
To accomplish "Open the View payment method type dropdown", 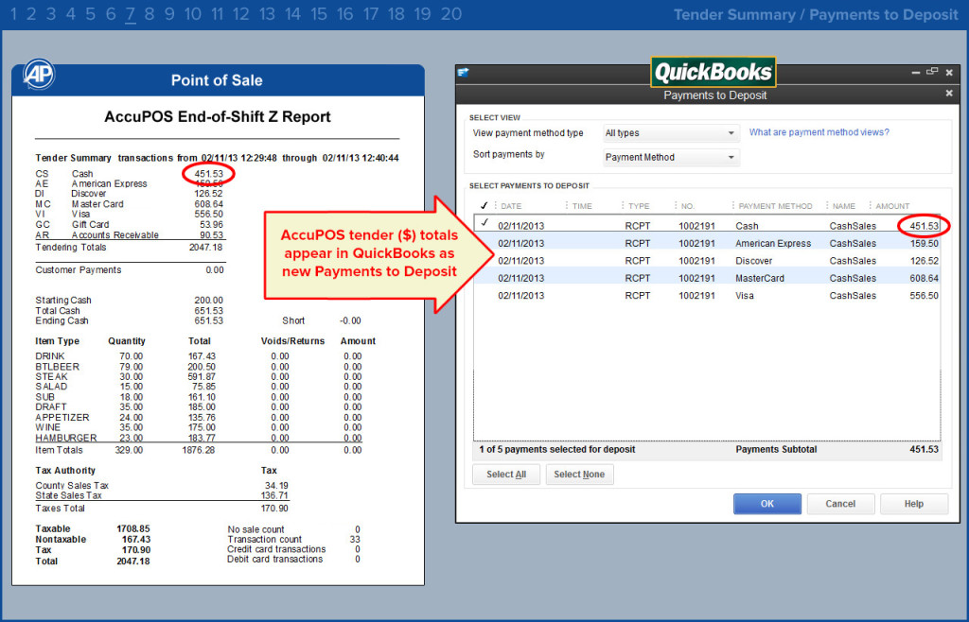I will (x=671, y=132).
